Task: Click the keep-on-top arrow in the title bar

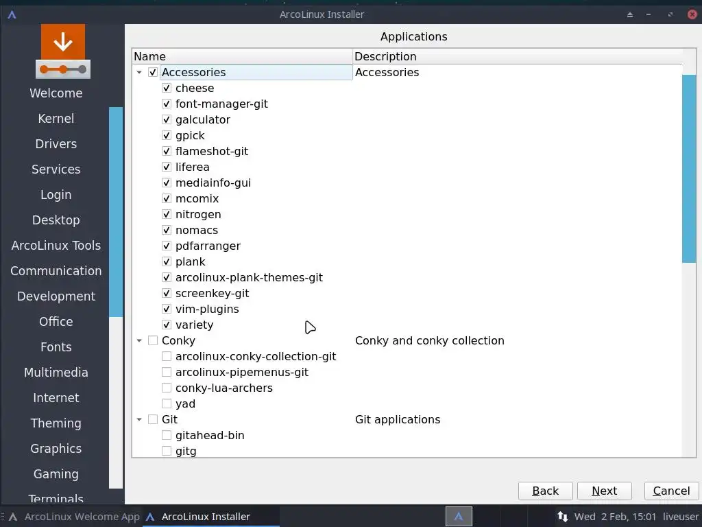Action: (x=630, y=14)
